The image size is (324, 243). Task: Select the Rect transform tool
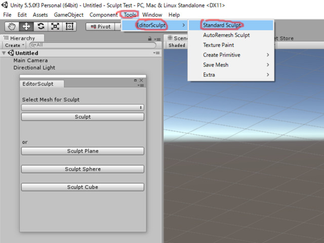pos(69,26)
